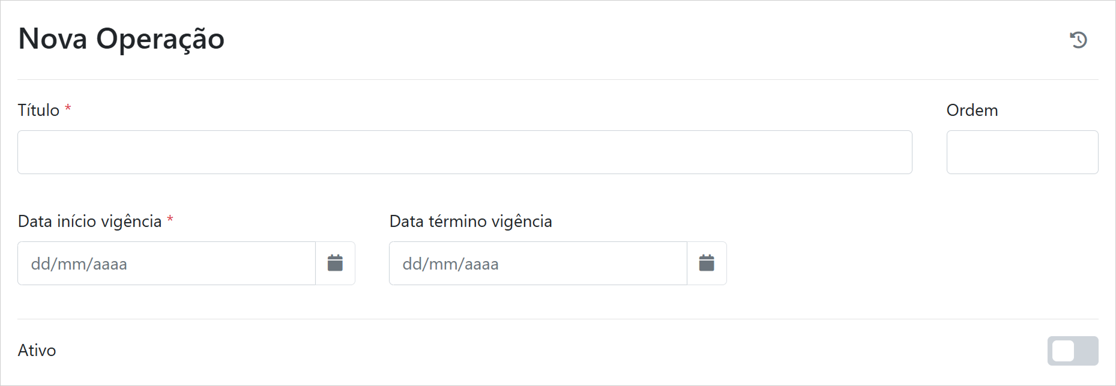Click the white knob of the Ativo switch

[x=1063, y=351]
